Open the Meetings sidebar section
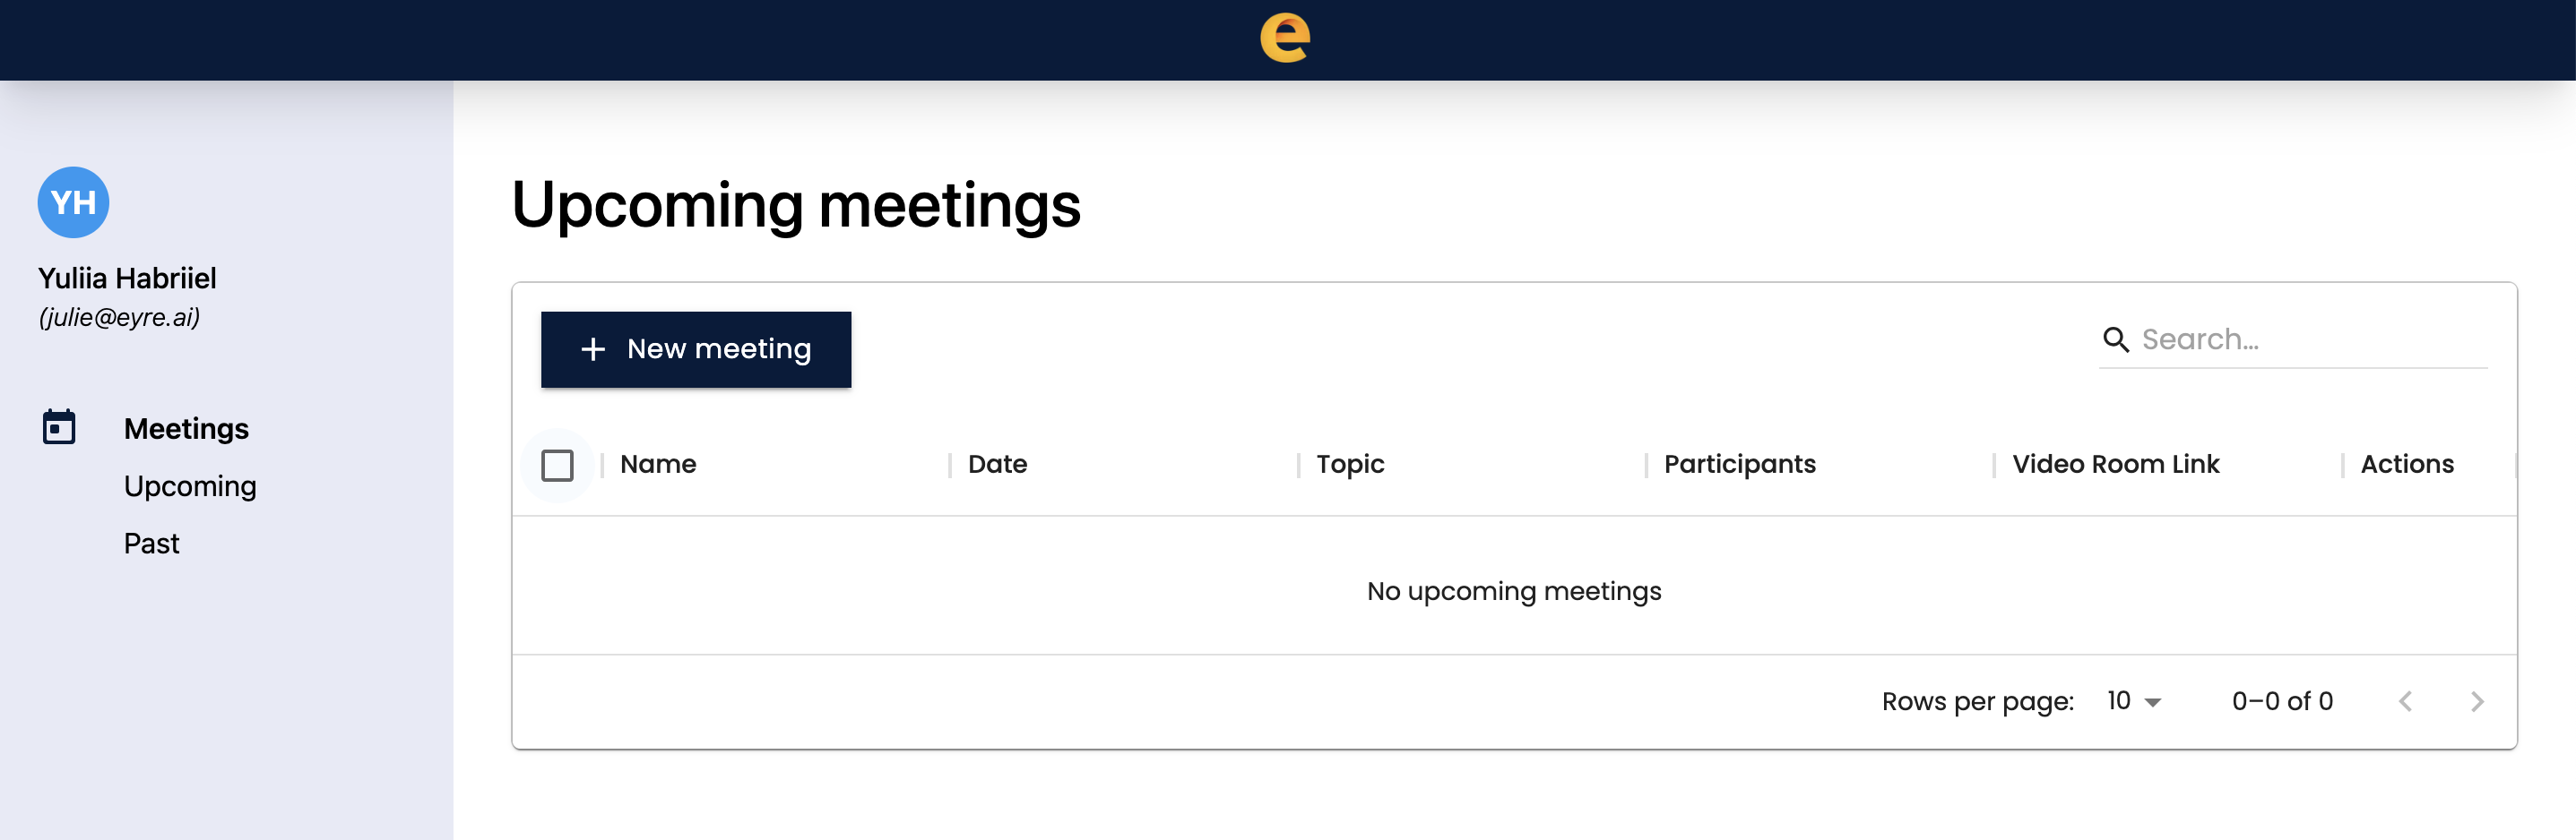The height and width of the screenshot is (840, 2576). (186, 428)
